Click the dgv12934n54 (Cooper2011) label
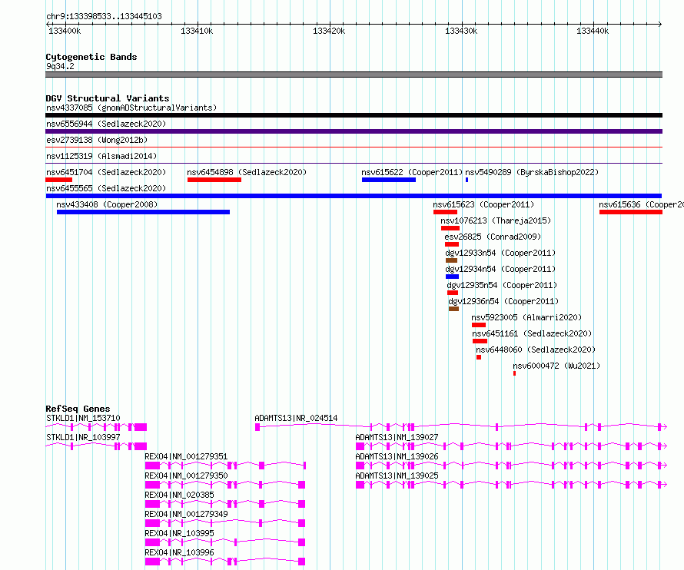The image size is (684, 570). (500, 269)
